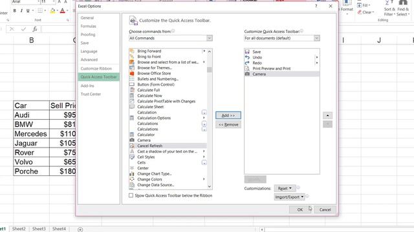
Task: Select column B header in the spreadsheet
Action: [32, 40]
